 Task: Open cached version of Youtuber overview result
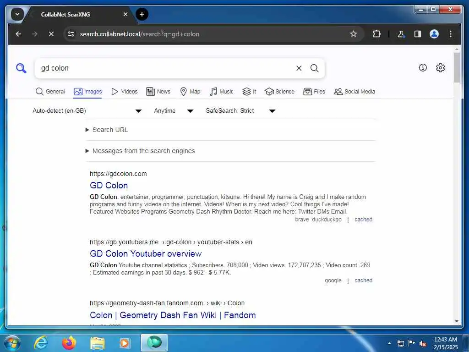point(363,280)
